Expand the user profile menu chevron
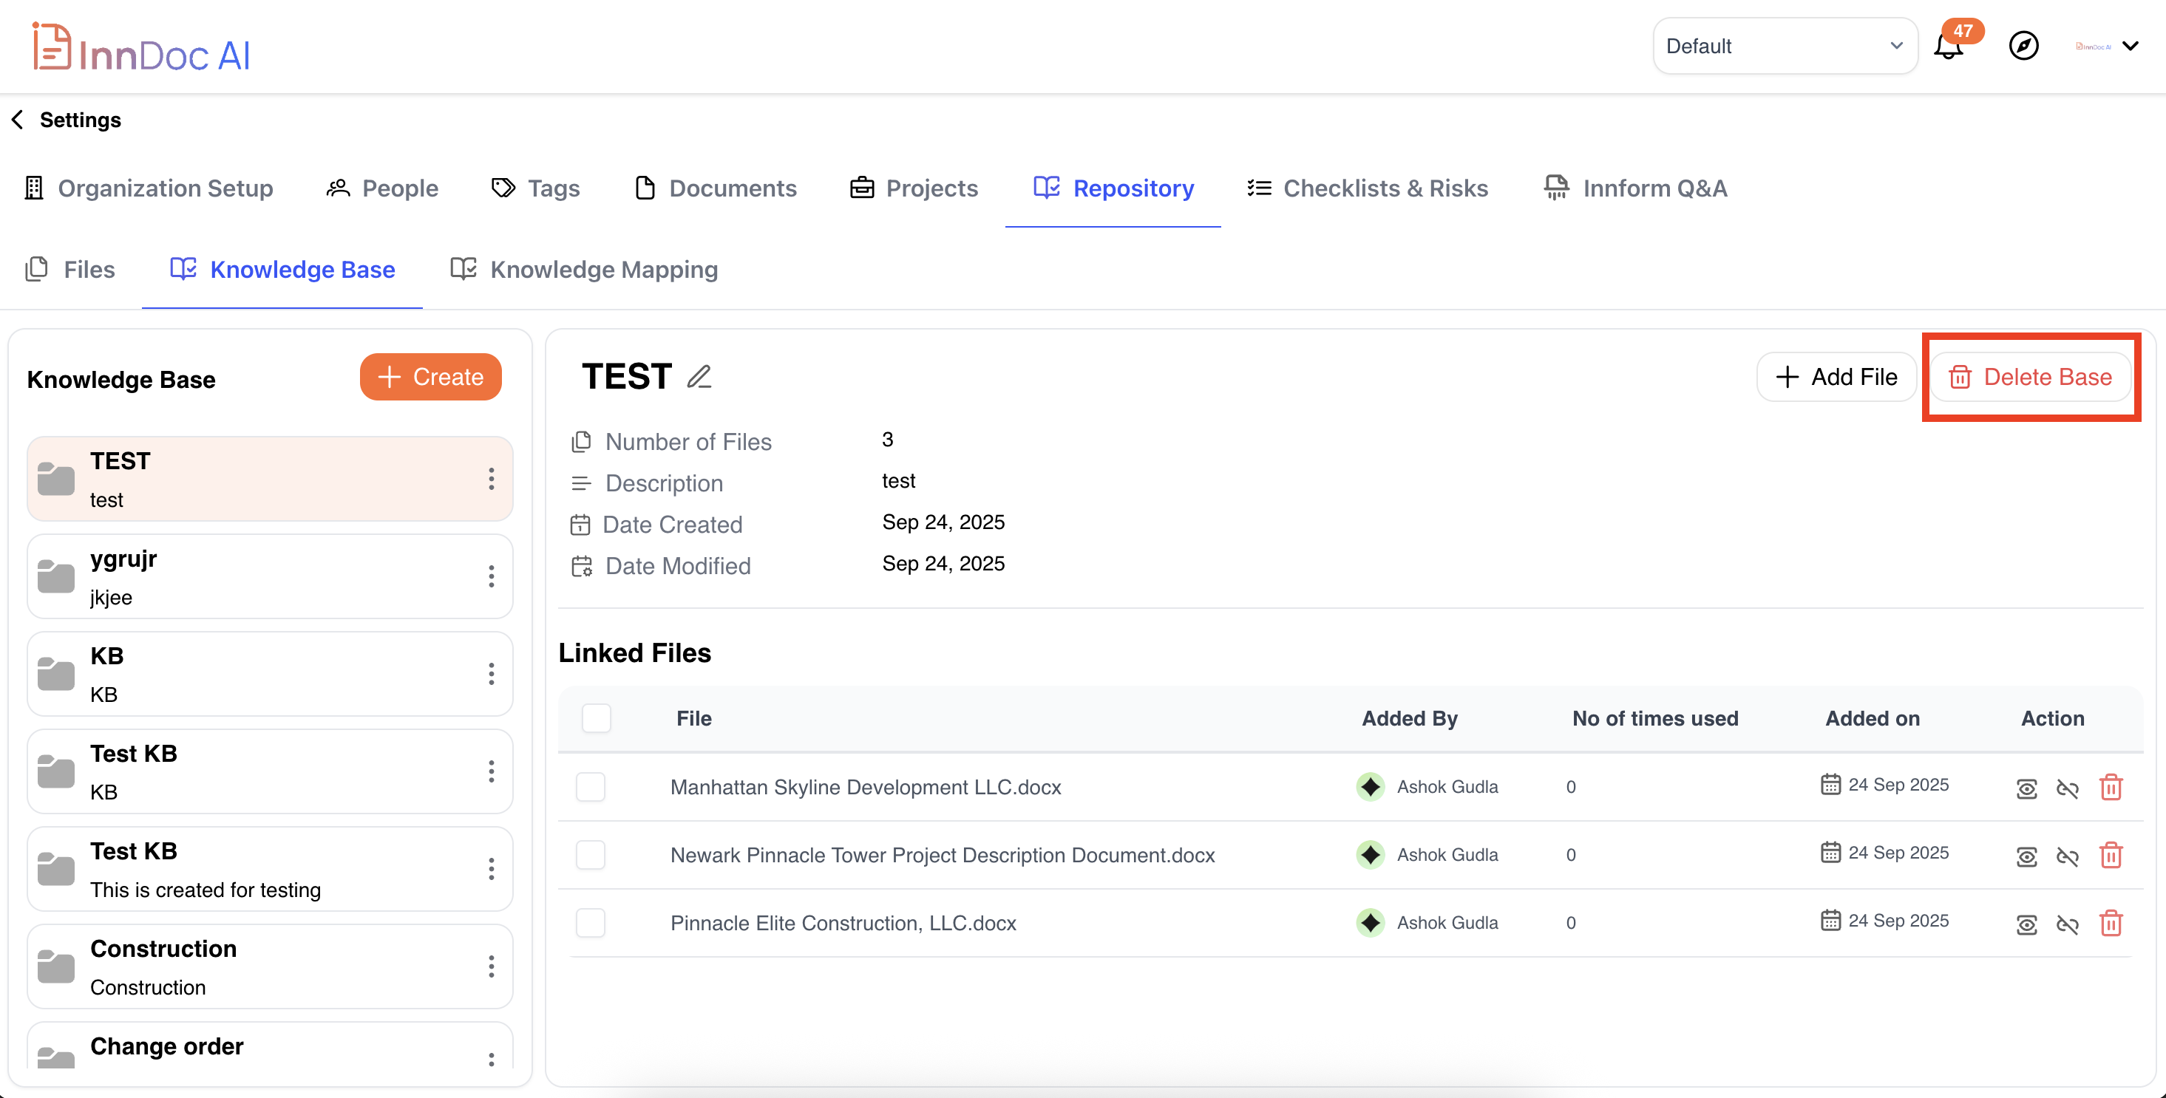The width and height of the screenshot is (2166, 1098). (x=2130, y=47)
